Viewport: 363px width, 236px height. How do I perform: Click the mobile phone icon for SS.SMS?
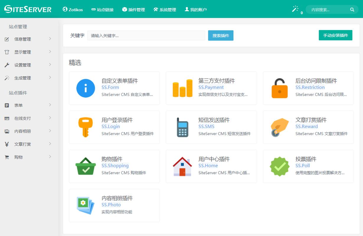[x=182, y=127]
